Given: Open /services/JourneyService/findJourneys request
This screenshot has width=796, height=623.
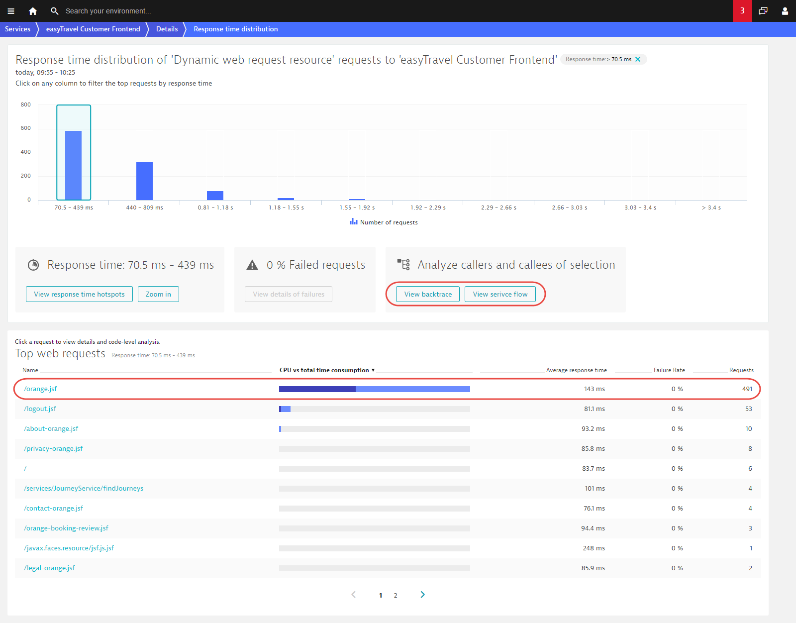Looking at the screenshot, I should point(84,488).
